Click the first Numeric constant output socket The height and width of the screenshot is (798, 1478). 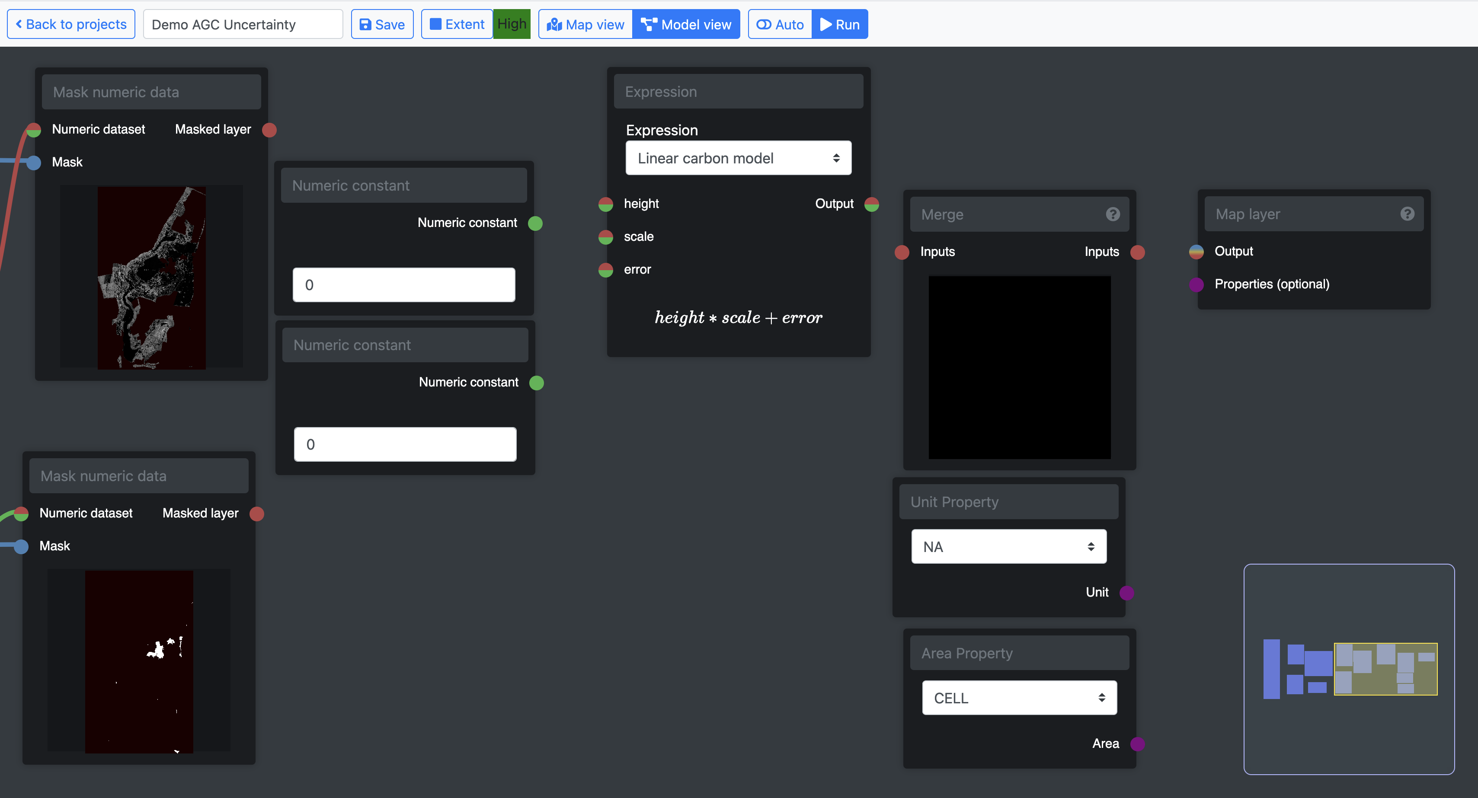535,223
